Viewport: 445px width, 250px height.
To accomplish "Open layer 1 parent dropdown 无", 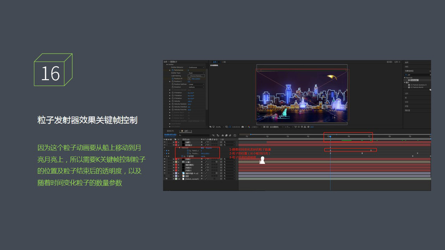I will click(x=229, y=142).
